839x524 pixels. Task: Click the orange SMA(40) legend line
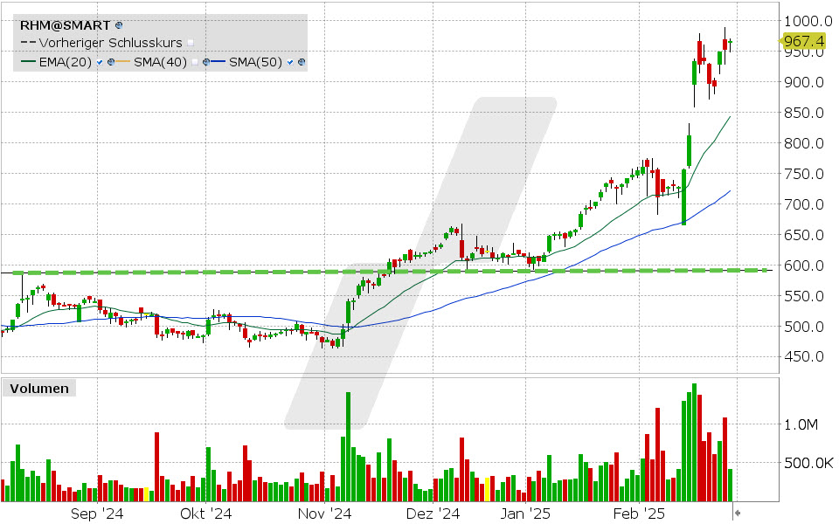click(x=123, y=61)
